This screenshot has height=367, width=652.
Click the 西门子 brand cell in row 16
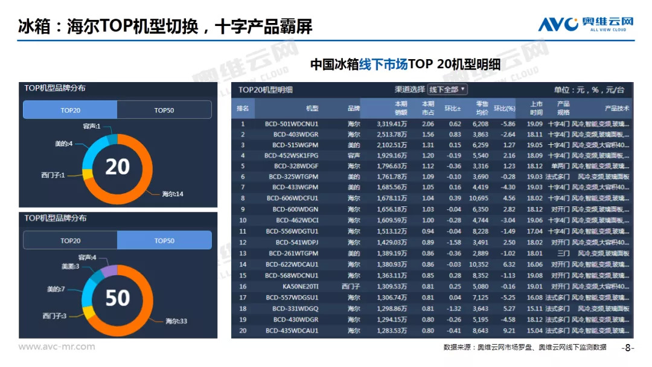pyautogui.click(x=351, y=286)
